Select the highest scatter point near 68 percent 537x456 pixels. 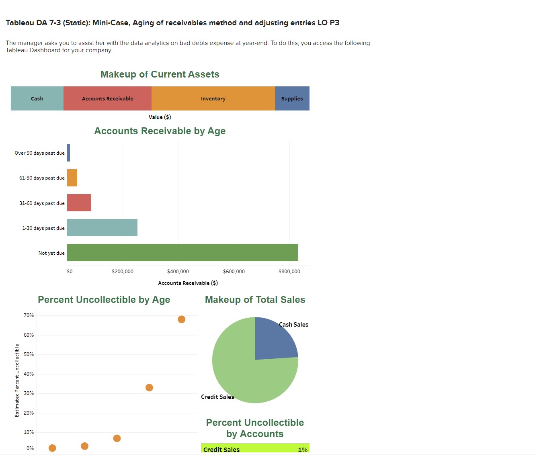pos(181,319)
